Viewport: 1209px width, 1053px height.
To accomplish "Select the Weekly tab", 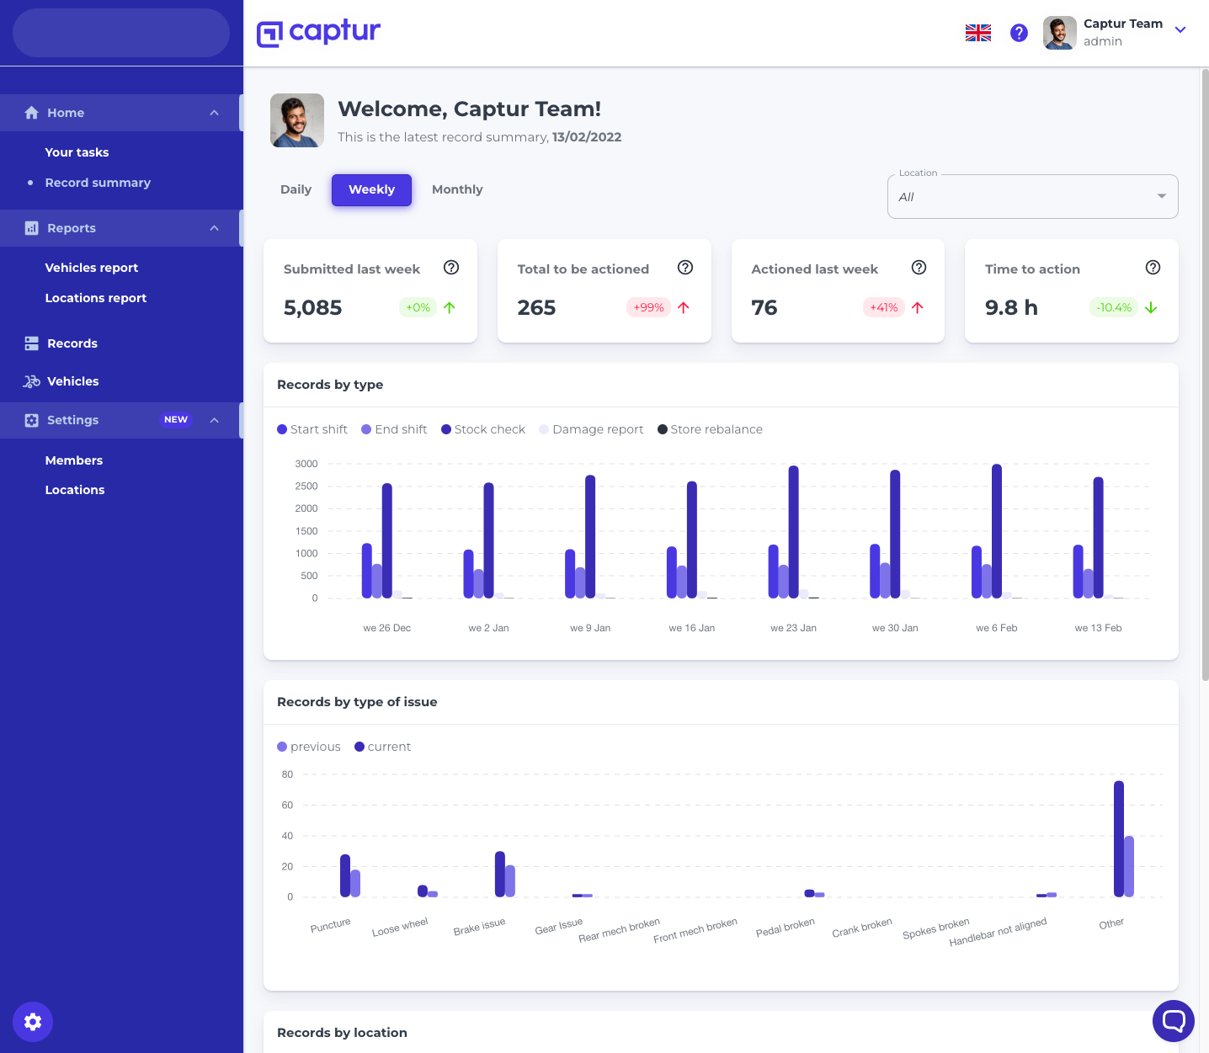I will 371,189.
